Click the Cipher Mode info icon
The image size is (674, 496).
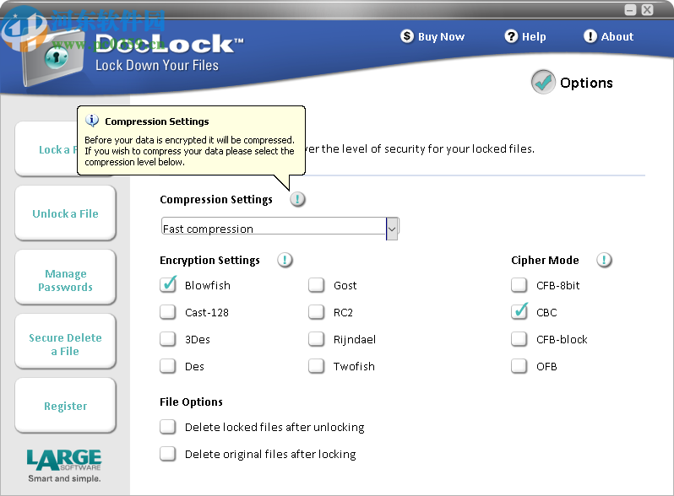pyautogui.click(x=604, y=261)
